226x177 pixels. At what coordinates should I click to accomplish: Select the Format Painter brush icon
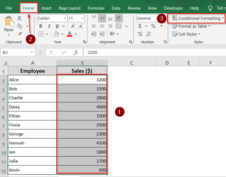click(x=20, y=34)
